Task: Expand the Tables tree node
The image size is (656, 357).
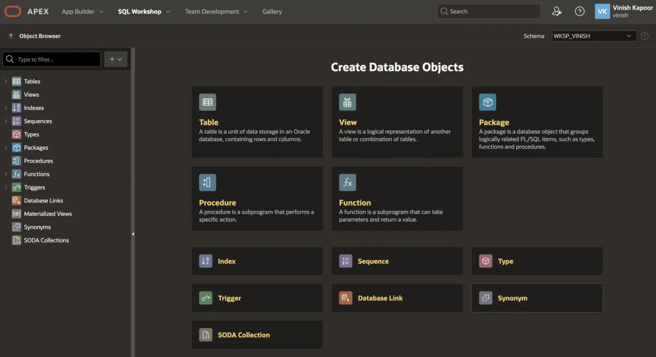Action: (x=6, y=82)
